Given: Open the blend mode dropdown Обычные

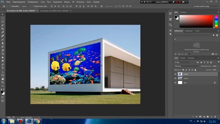Looking at the screenshot, I should coord(187,66).
